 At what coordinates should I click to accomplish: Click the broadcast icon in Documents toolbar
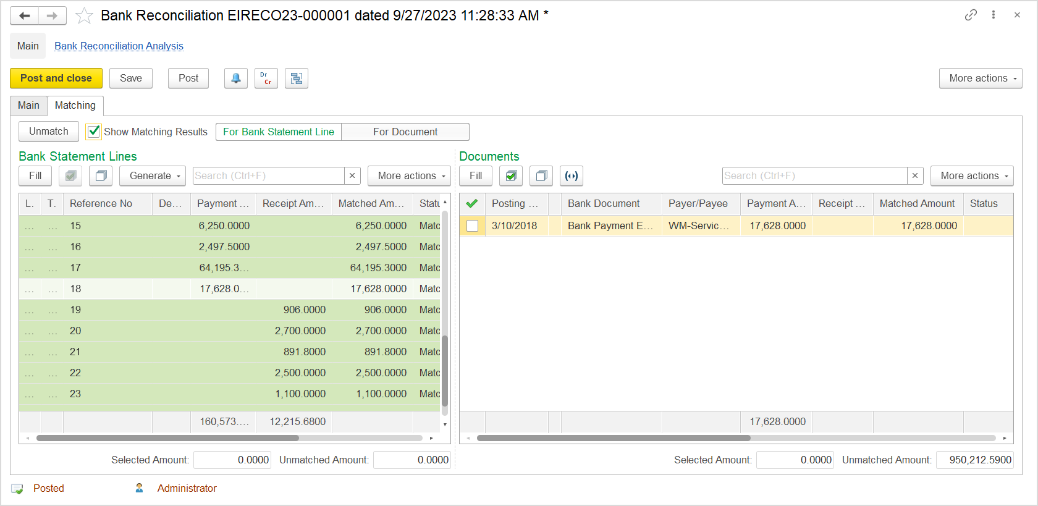tap(572, 176)
